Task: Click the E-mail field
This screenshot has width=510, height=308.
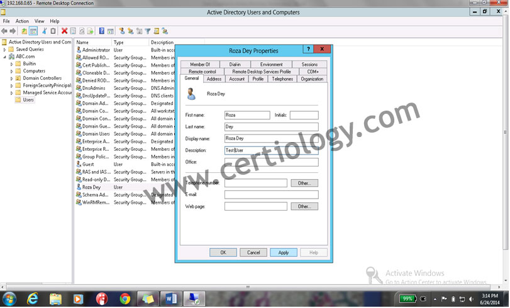Action: pos(271,195)
